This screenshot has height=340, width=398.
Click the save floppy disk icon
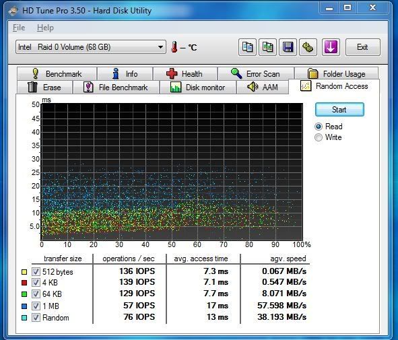pyautogui.click(x=288, y=47)
